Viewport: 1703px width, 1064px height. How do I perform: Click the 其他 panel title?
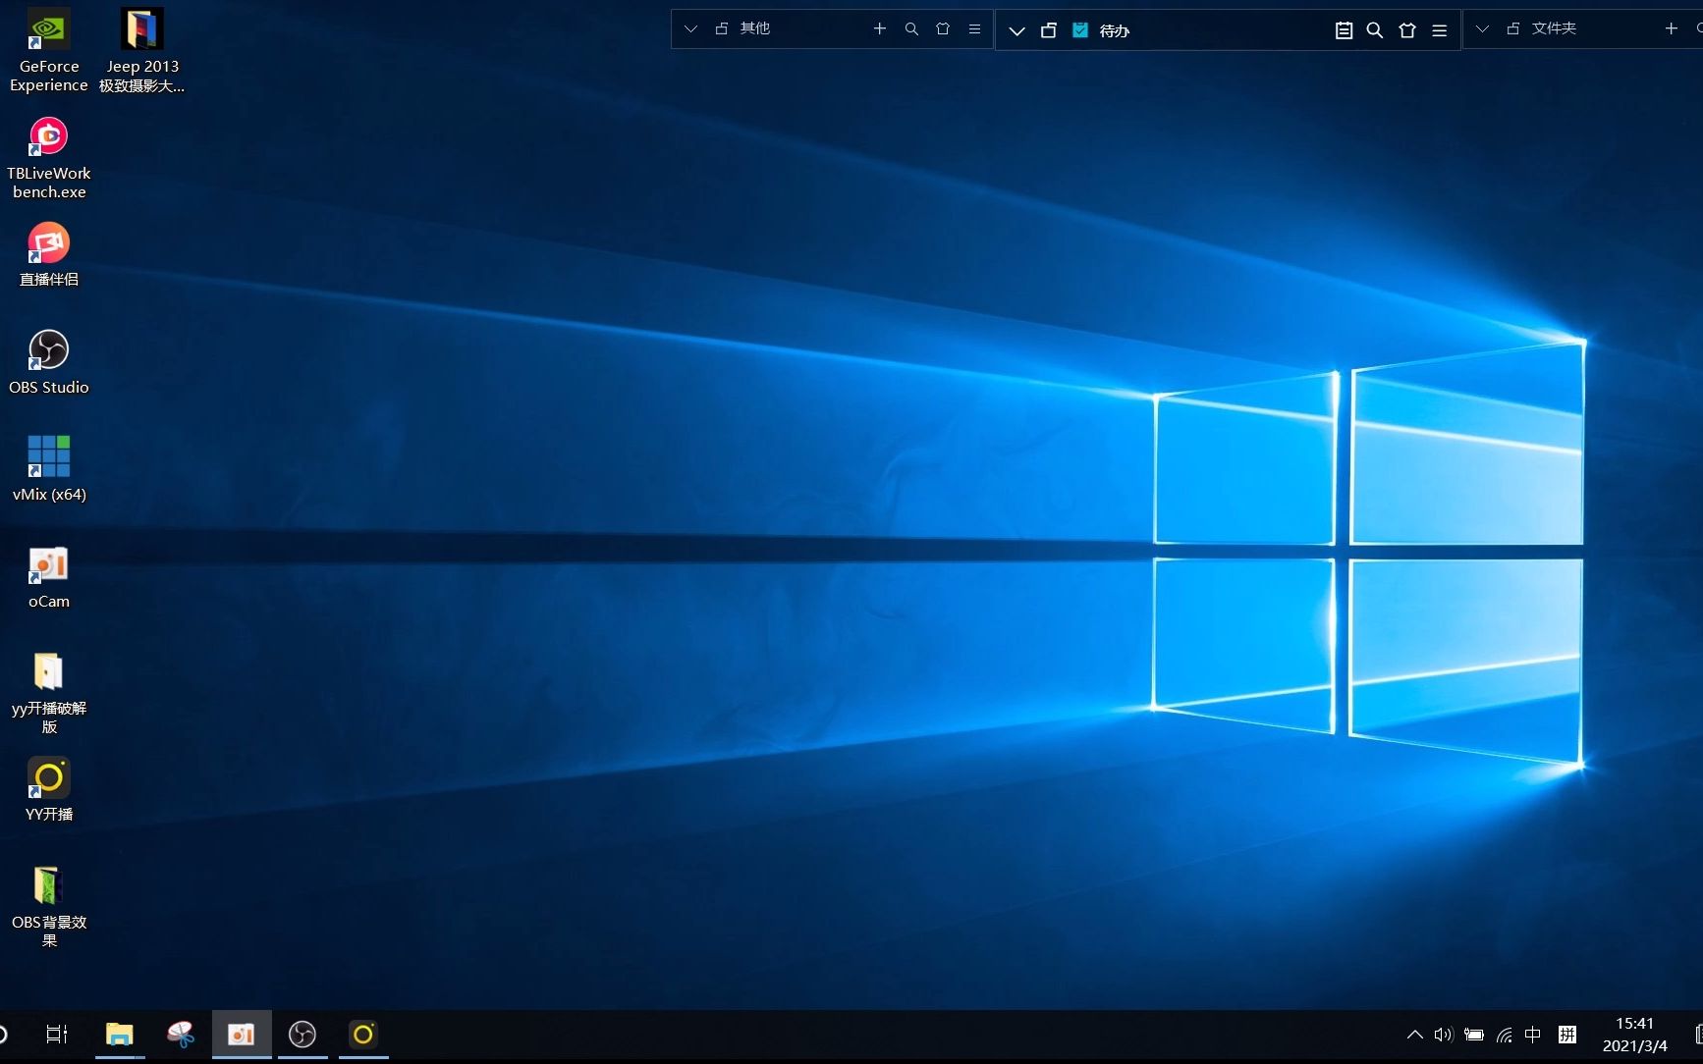click(755, 28)
